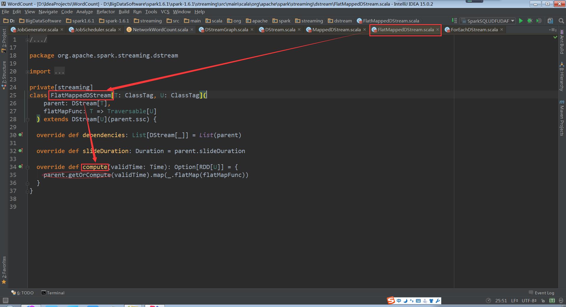Run the SparkSQLUDFUDAF configuration
566x307 pixels.
point(521,21)
